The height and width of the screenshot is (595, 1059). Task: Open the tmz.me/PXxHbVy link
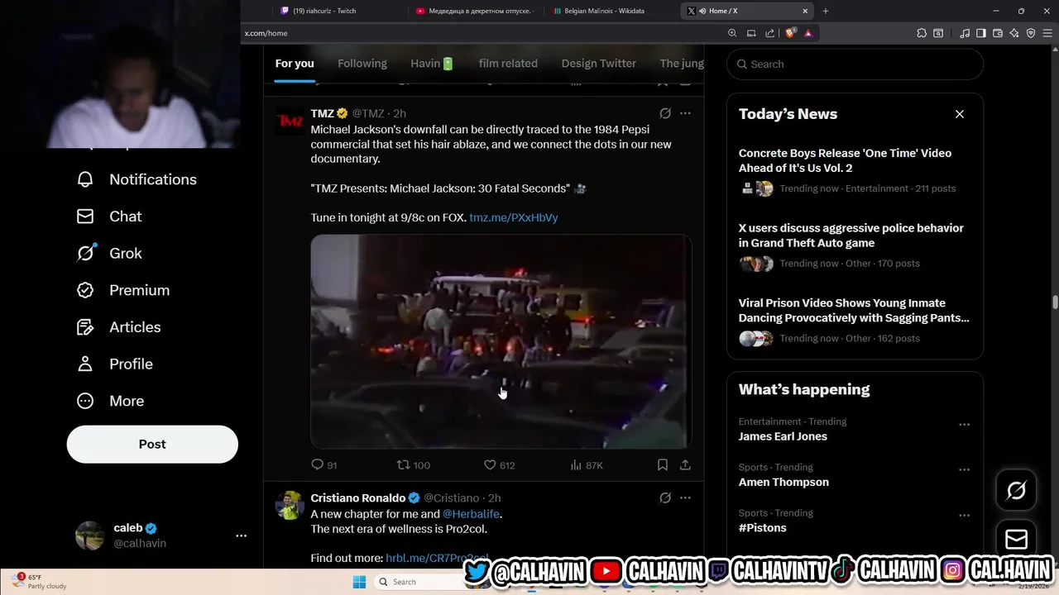tap(514, 217)
